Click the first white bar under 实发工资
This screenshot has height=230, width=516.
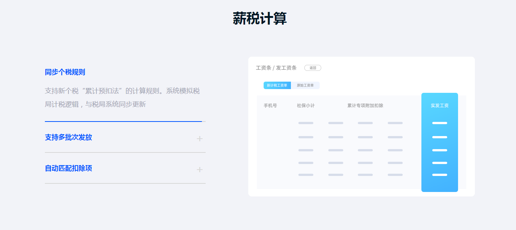[440, 123]
